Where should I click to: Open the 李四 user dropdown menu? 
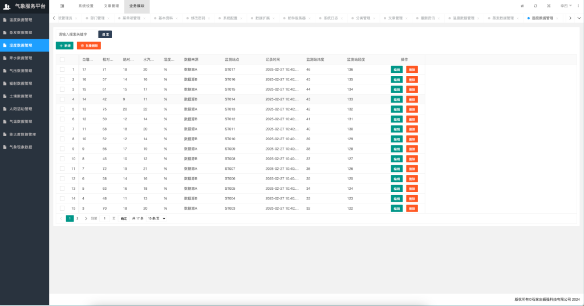[x=565, y=6]
